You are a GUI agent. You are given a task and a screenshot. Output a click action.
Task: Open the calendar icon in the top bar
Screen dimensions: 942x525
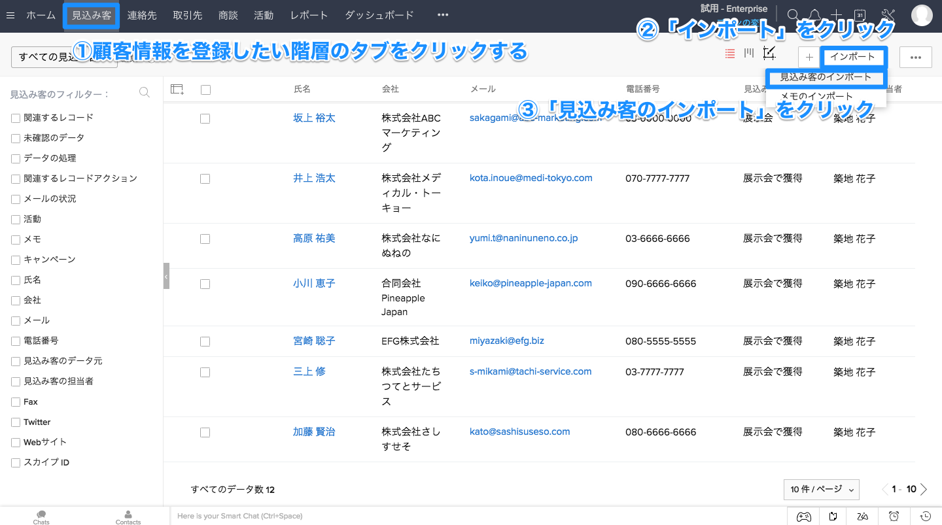point(860,15)
